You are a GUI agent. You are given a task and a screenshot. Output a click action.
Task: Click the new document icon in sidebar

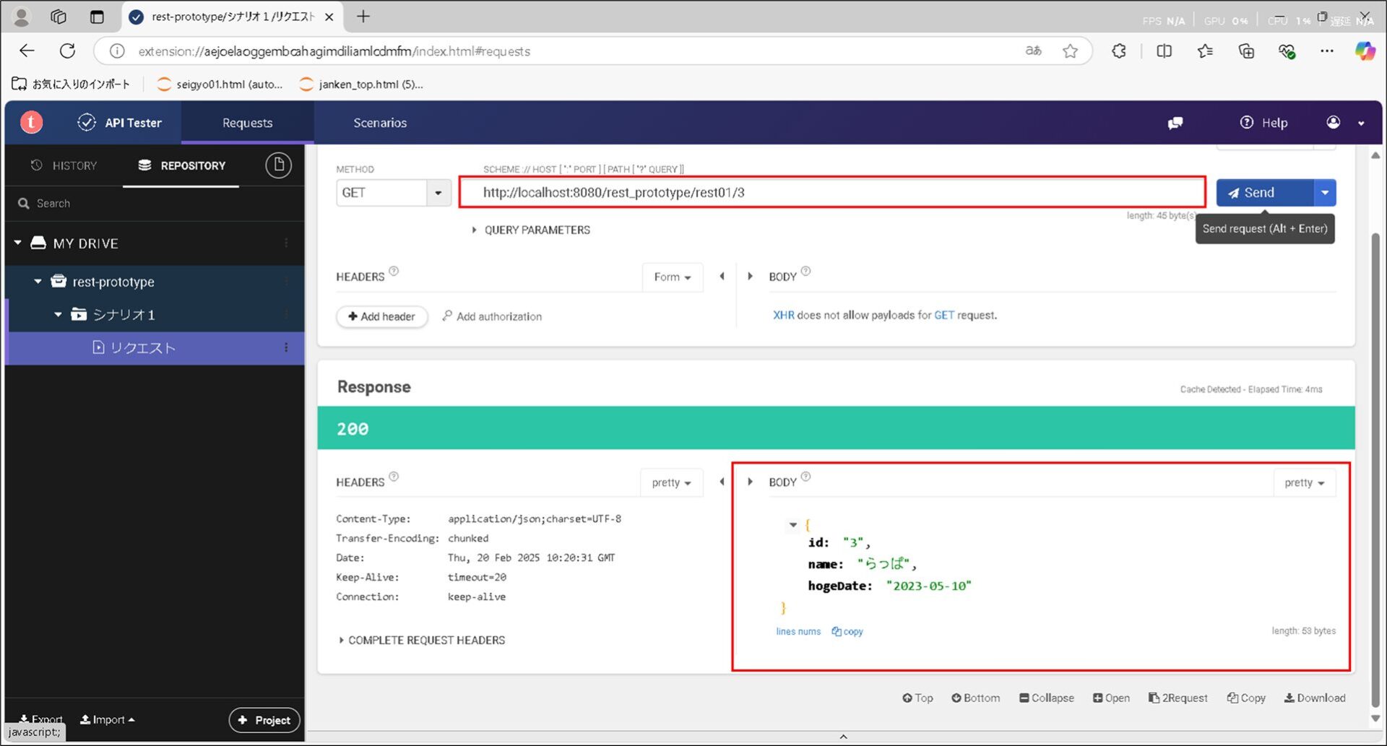coord(278,165)
